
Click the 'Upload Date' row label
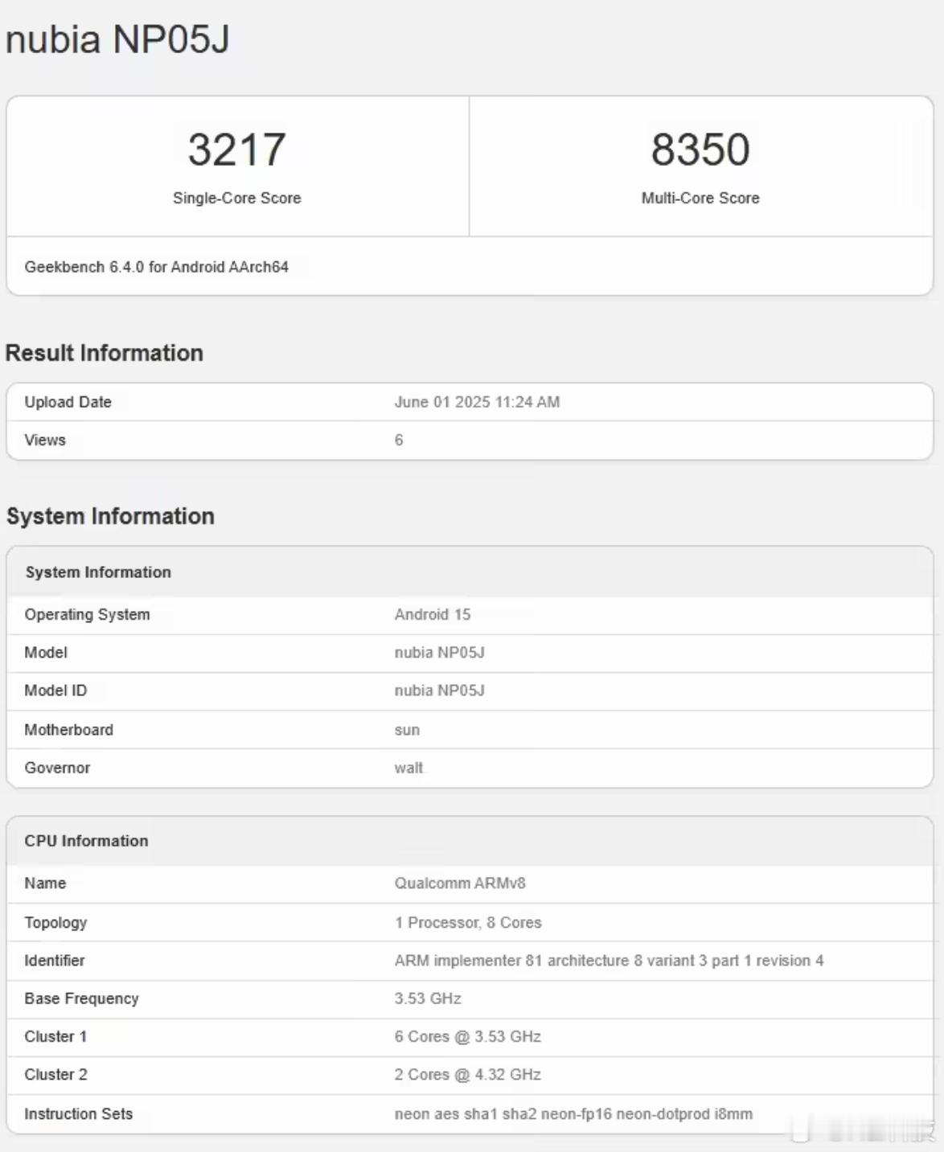click(68, 402)
